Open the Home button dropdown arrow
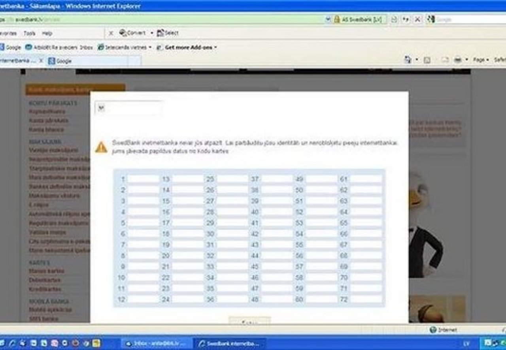This screenshot has width=506, height=350. click(417, 60)
